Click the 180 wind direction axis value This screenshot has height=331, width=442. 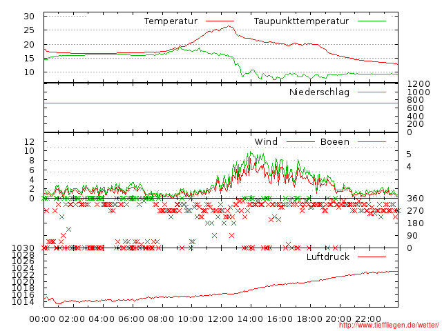pos(416,223)
